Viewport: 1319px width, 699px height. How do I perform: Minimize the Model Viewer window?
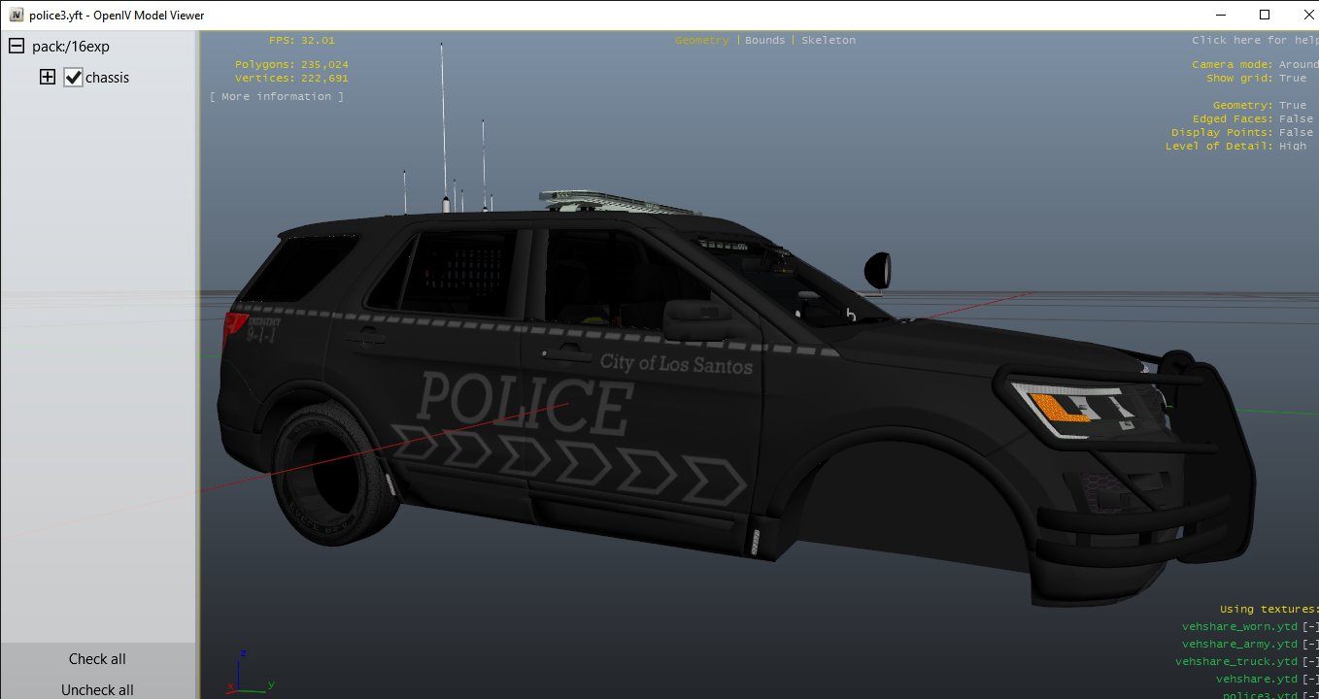[1219, 15]
